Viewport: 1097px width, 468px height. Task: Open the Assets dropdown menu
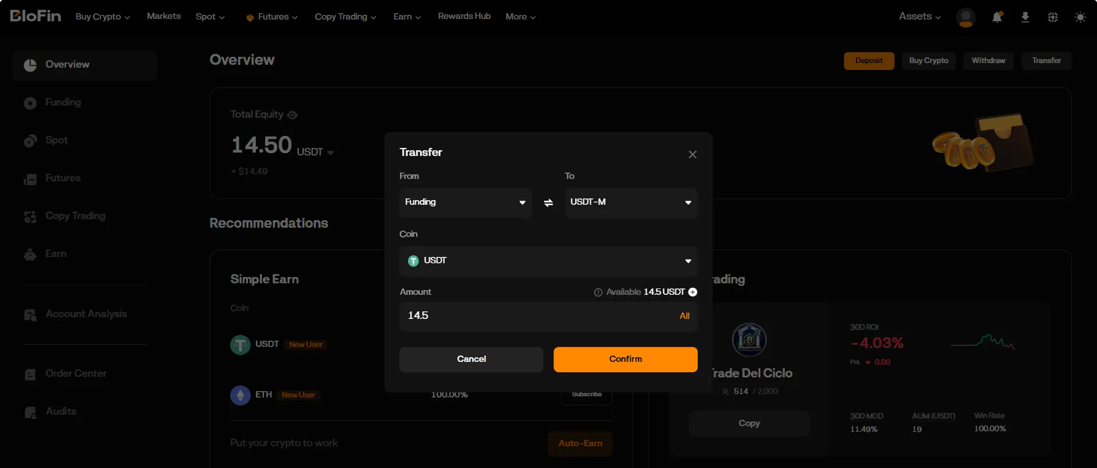[920, 17]
